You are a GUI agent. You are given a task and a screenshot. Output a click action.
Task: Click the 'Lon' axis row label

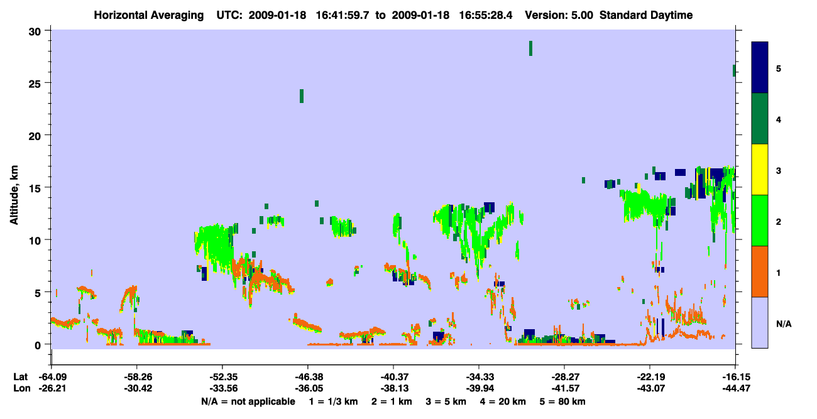21,389
